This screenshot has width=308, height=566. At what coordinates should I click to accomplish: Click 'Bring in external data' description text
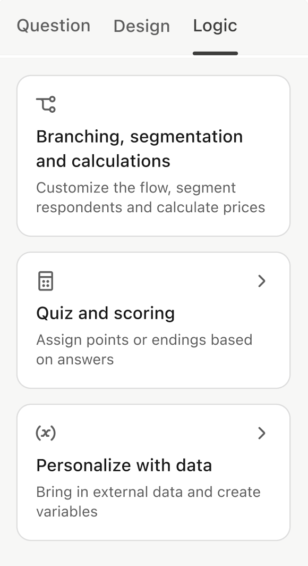(x=148, y=502)
